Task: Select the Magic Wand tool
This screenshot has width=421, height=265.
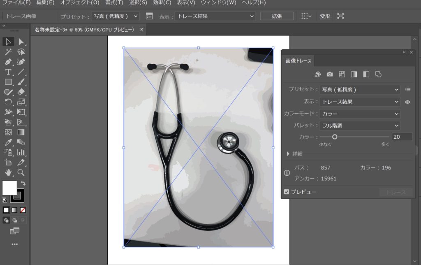Action: [x=8, y=51]
